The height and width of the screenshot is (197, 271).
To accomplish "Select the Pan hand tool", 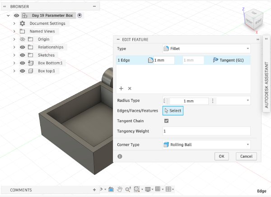I will click(120, 189).
